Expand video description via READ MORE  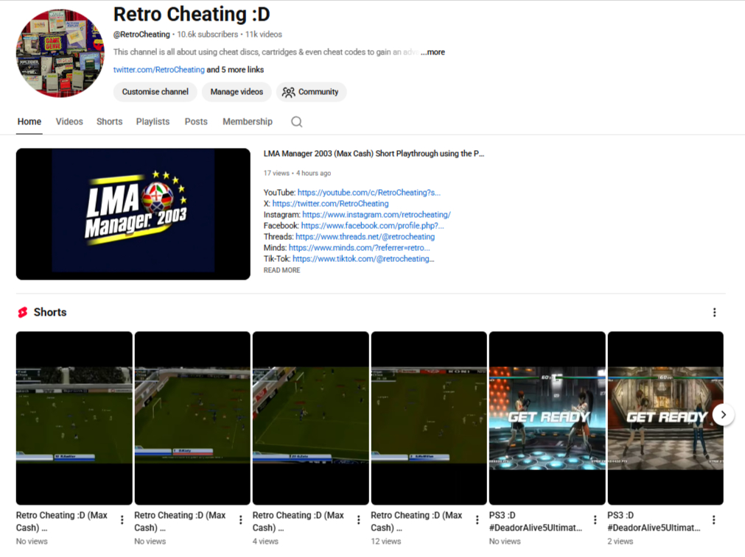click(281, 270)
